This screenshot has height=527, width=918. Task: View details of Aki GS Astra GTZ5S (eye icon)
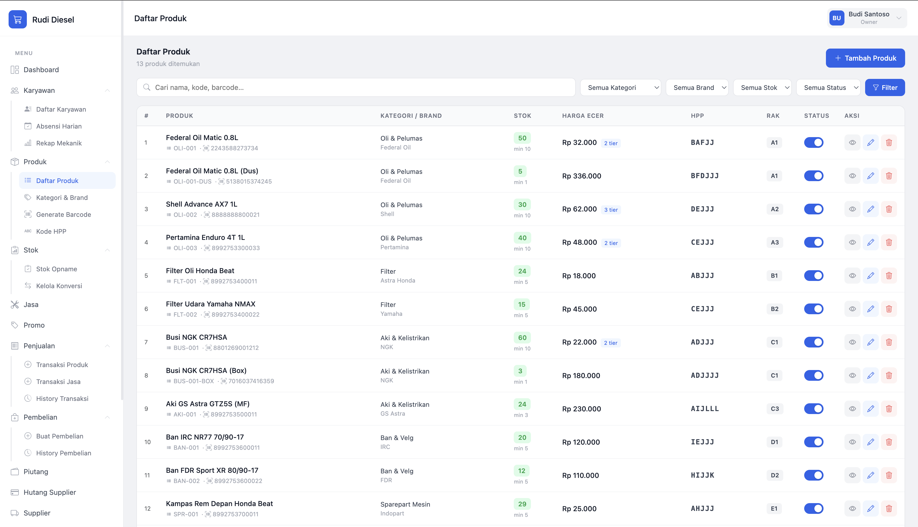point(853,409)
